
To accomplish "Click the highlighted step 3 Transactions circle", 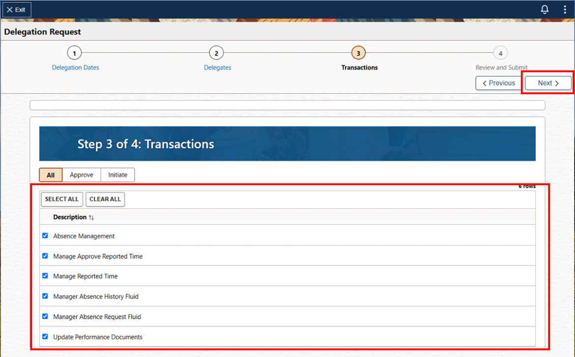I will point(359,53).
